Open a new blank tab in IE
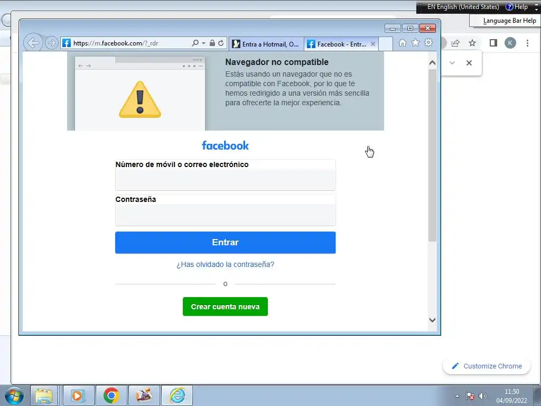The width and height of the screenshot is (541, 406). (385, 44)
